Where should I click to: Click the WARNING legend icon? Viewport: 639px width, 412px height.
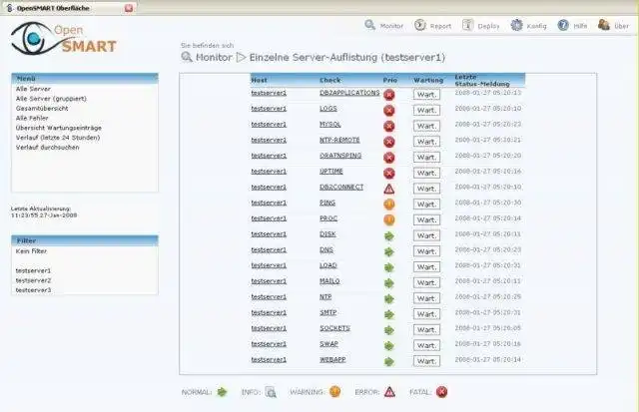pyautogui.click(x=335, y=392)
